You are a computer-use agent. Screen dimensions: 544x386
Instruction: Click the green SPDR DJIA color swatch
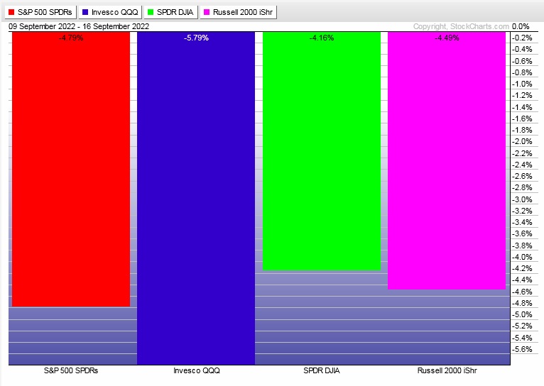click(x=151, y=12)
